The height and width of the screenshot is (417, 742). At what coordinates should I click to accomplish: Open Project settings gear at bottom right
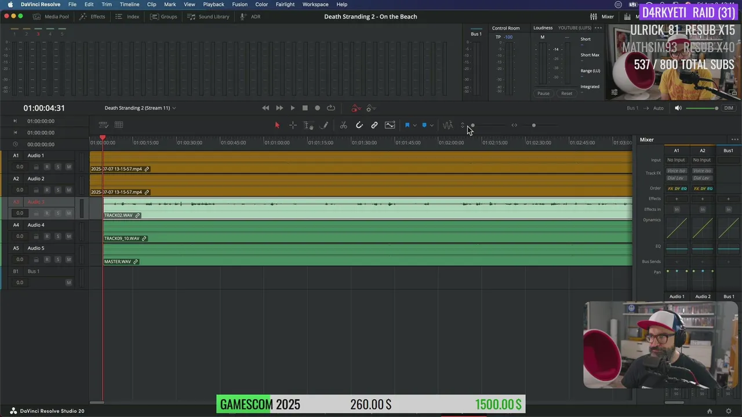click(729, 411)
